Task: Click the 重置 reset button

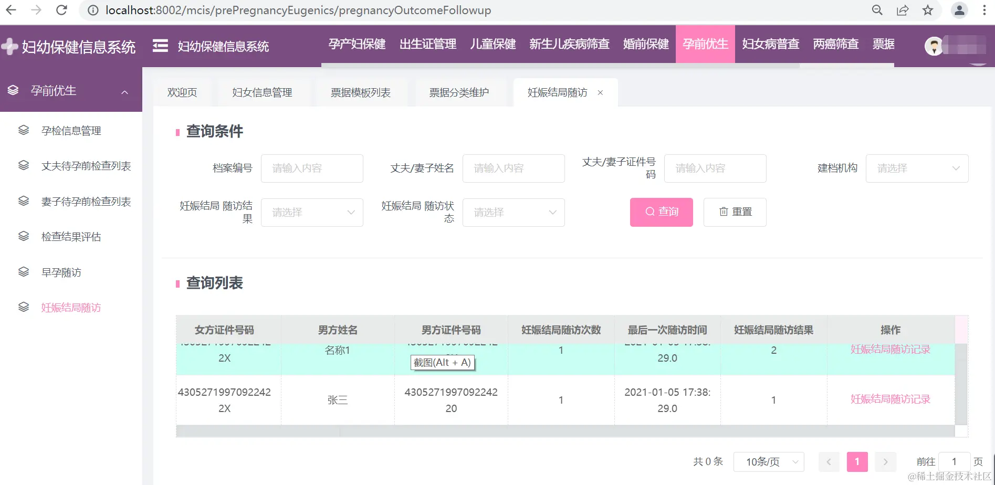Action: click(735, 212)
